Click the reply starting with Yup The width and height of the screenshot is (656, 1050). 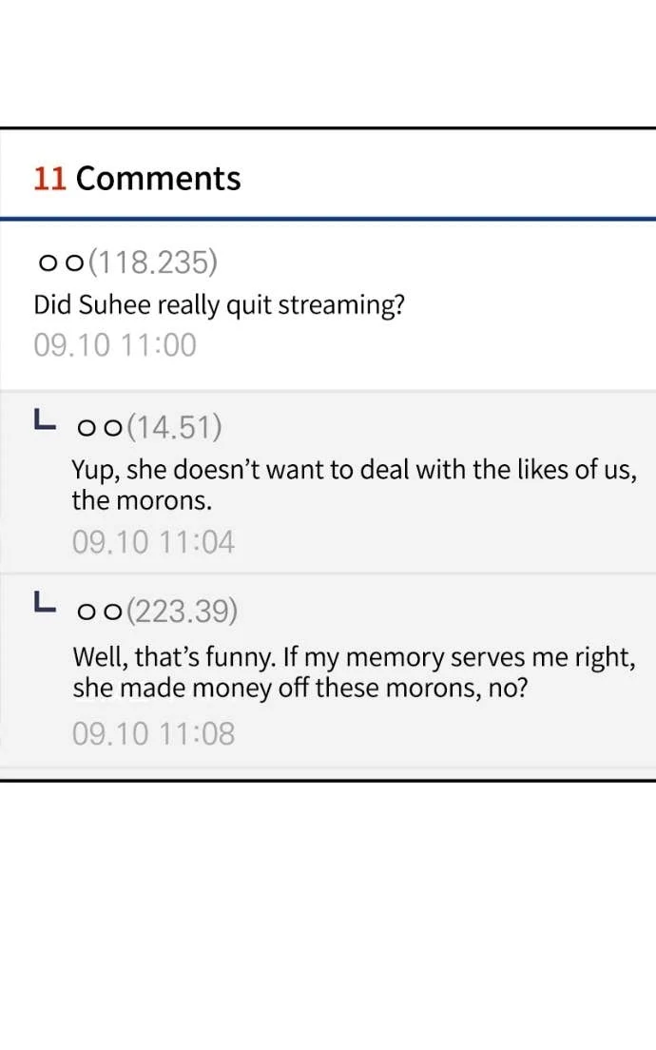tap(354, 470)
